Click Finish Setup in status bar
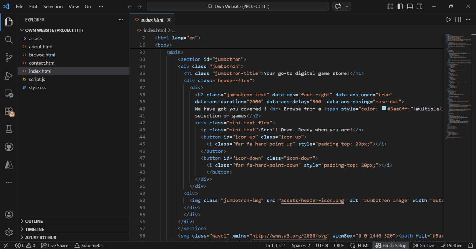 (391, 246)
